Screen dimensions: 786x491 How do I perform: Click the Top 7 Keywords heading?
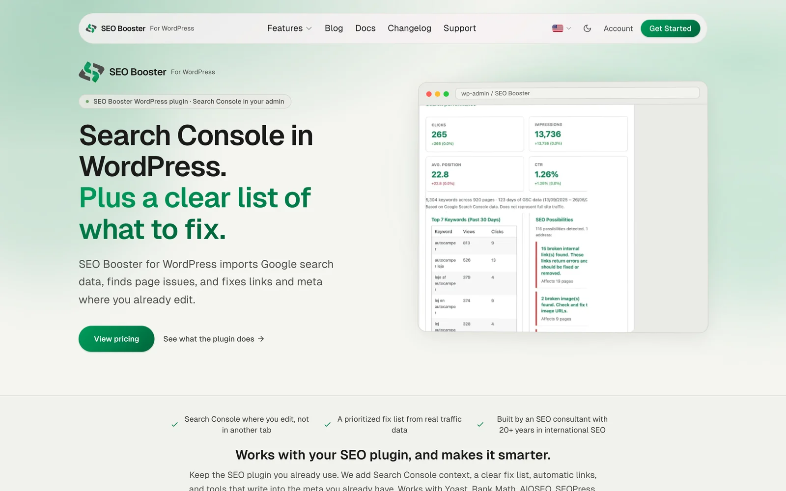tap(466, 219)
